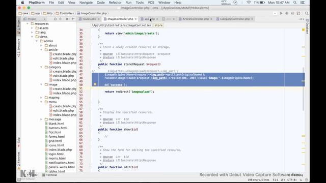Open the TODO tool window
This screenshot has width=326, height=183.
(x=32, y=175)
